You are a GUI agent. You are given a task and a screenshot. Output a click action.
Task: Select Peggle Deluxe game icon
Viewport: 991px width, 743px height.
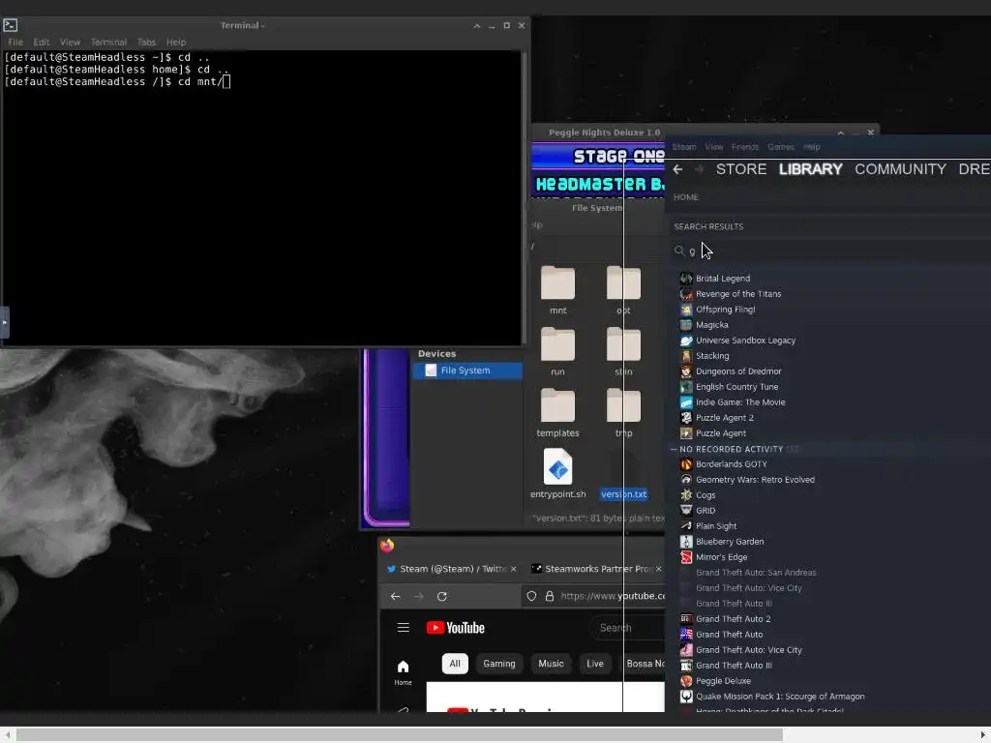(686, 681)
